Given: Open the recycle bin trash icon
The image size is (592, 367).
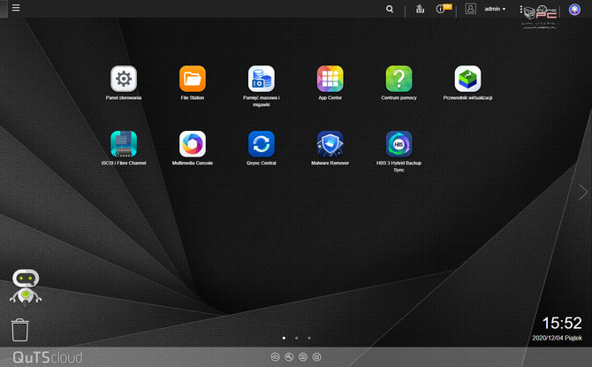Looking at the screenshot, I should [19, 330].
